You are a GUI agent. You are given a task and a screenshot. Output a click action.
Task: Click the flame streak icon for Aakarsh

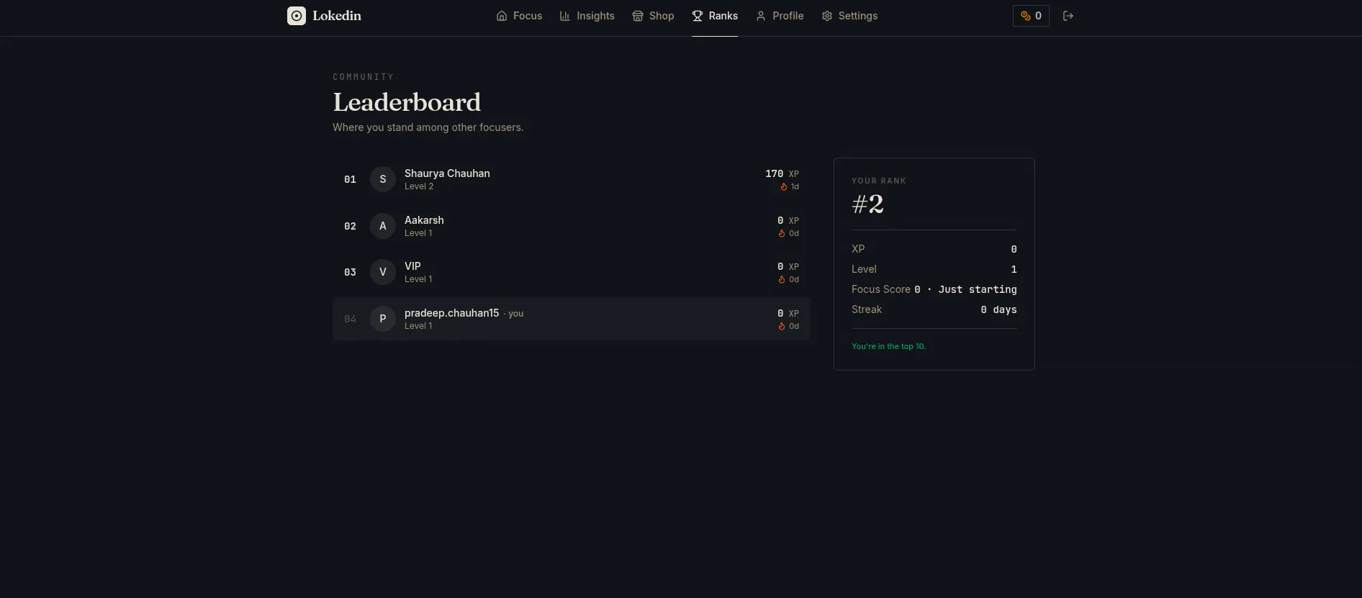[782, 233]
